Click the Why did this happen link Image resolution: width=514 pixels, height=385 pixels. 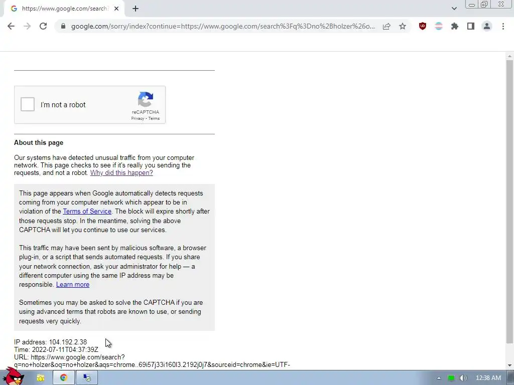(121, 173)
